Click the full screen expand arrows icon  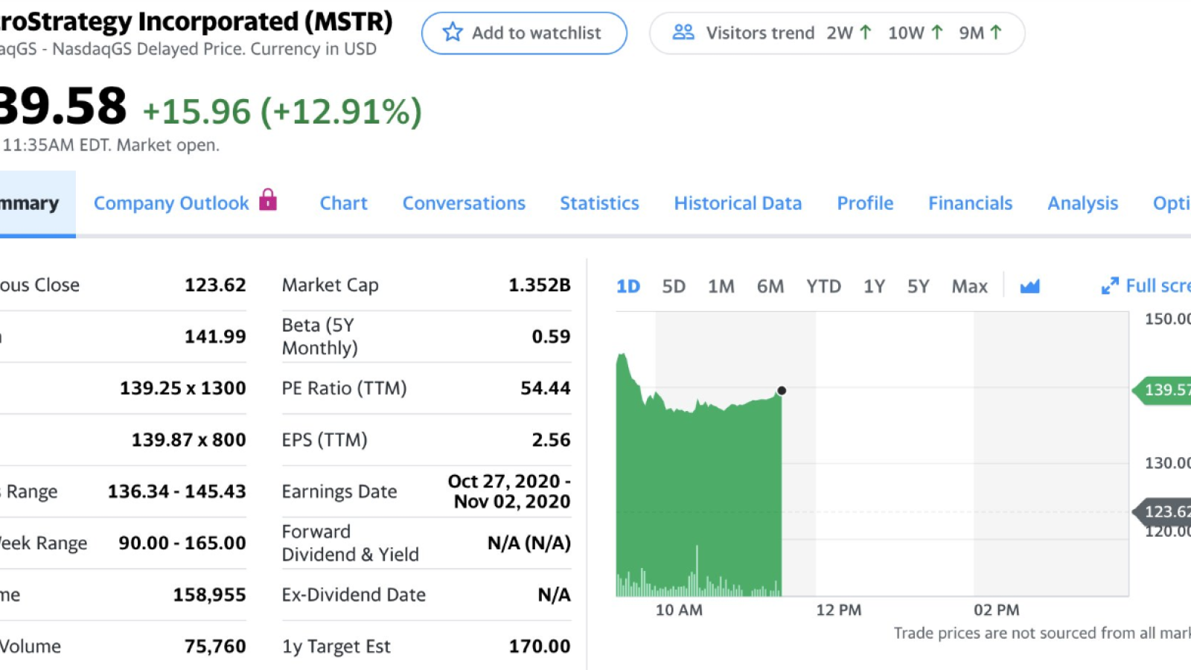(x=1110, y=286)
